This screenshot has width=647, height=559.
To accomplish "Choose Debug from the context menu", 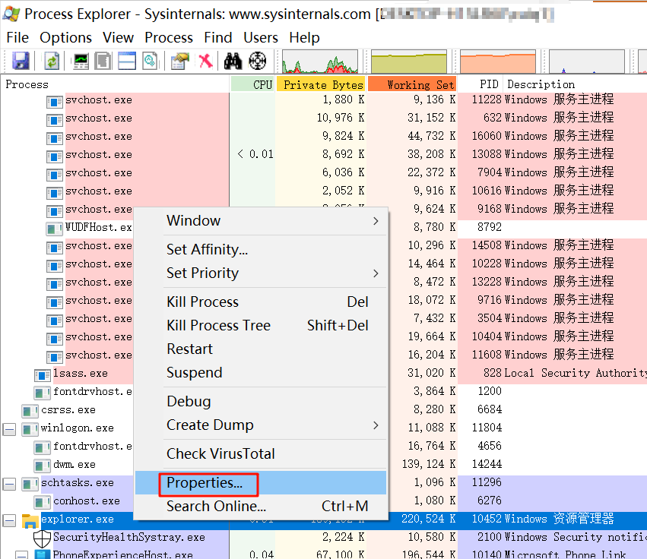I will [261, 401].
